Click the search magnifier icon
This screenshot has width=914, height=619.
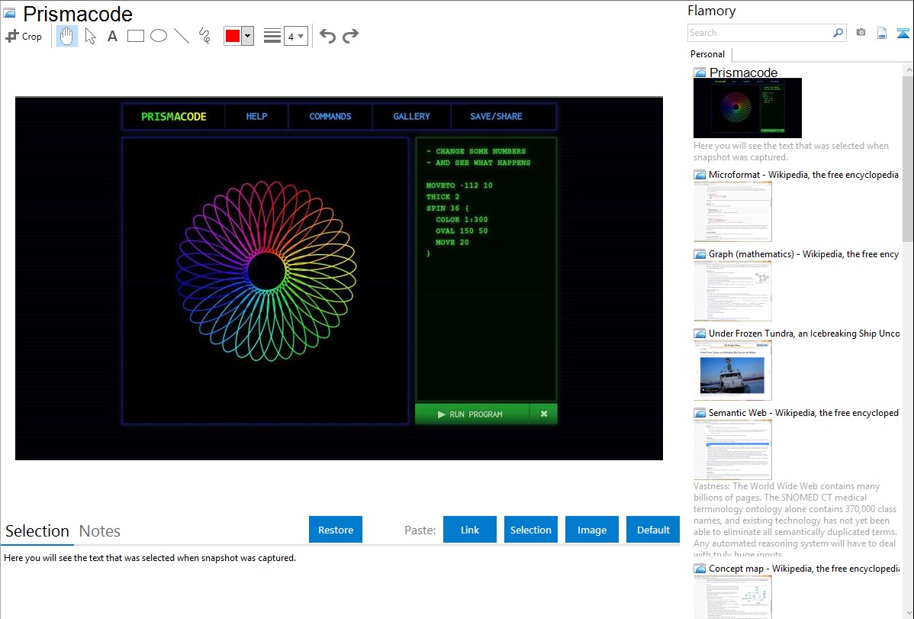click(x=838, y=33)
